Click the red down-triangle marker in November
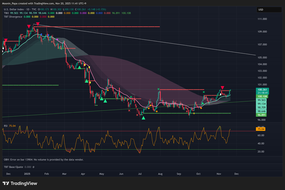The image size is (285, 190). point(222,87)
